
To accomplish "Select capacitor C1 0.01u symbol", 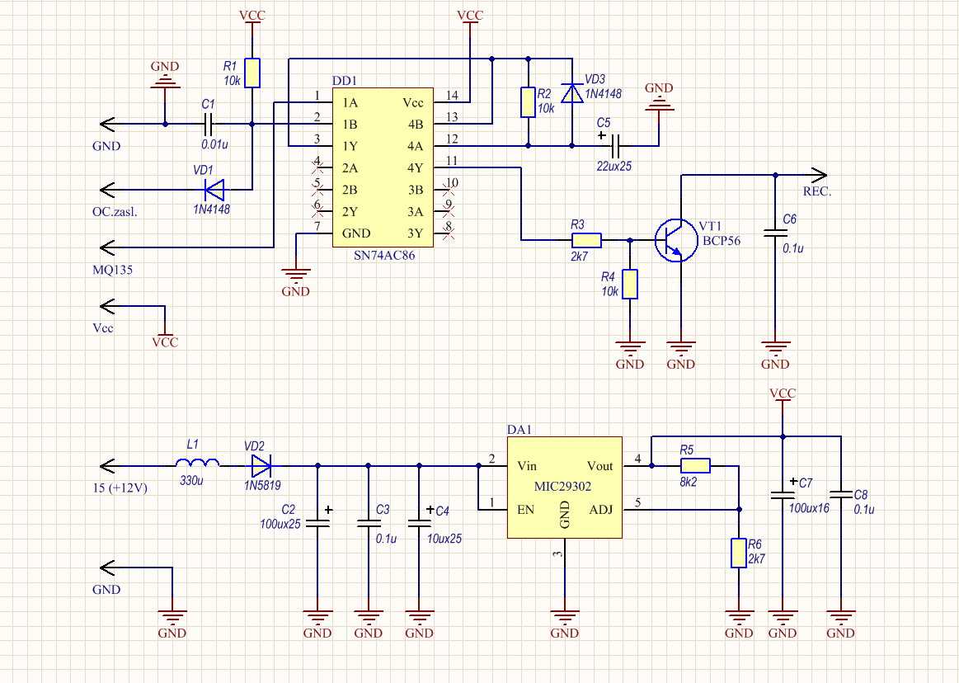I will point(209,125).
